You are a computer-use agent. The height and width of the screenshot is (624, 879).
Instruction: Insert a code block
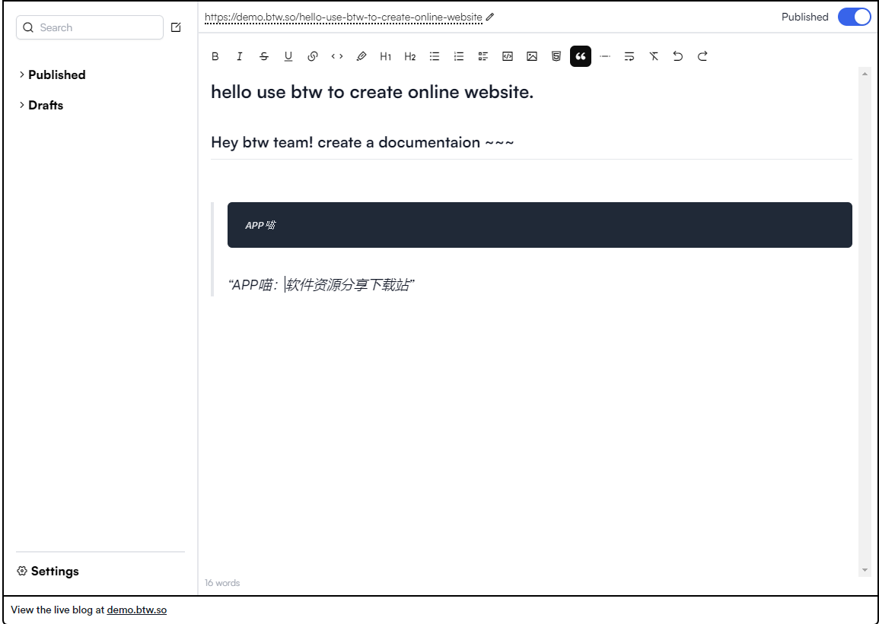pyautogui.click(x=508, y=56)
